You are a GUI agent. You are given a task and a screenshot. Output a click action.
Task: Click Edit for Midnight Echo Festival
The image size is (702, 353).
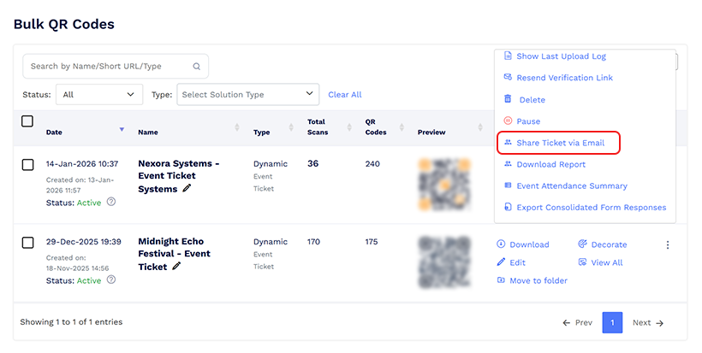point(511,262)
